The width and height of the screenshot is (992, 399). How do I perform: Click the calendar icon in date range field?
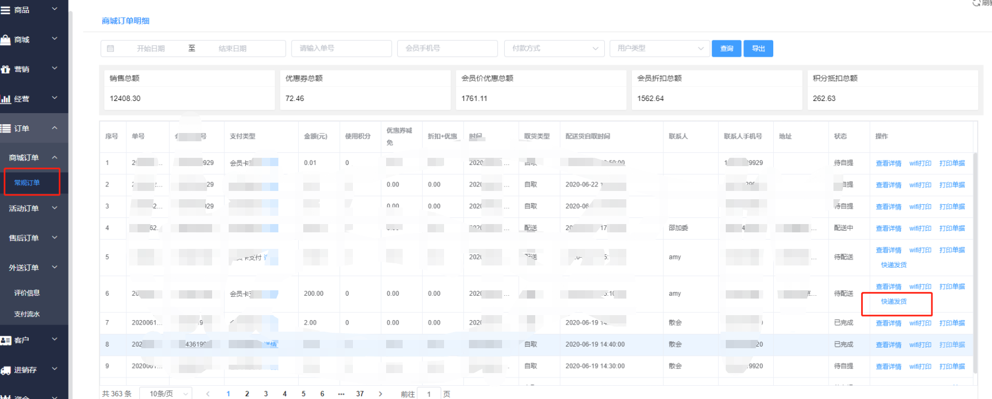coord(110,49)
